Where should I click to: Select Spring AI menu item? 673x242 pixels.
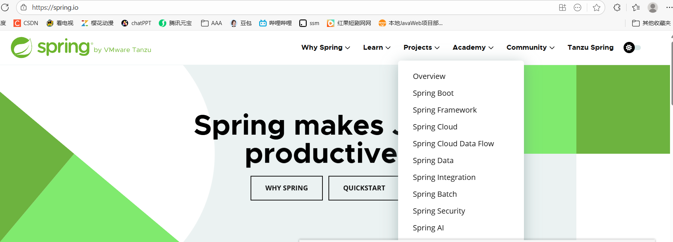(428, 228)
